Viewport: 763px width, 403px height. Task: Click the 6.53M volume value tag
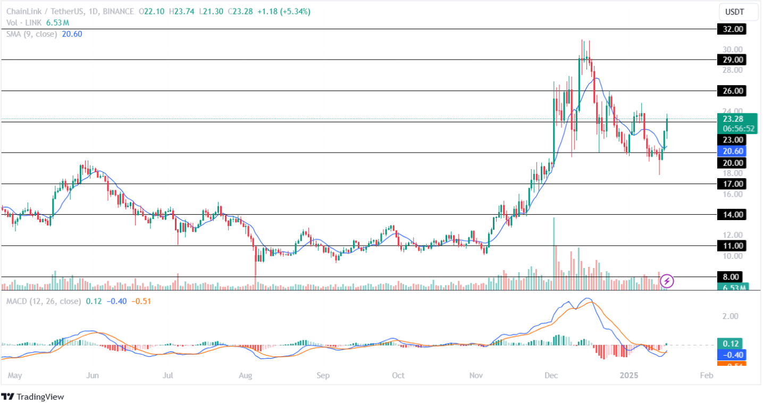point(734,287)
